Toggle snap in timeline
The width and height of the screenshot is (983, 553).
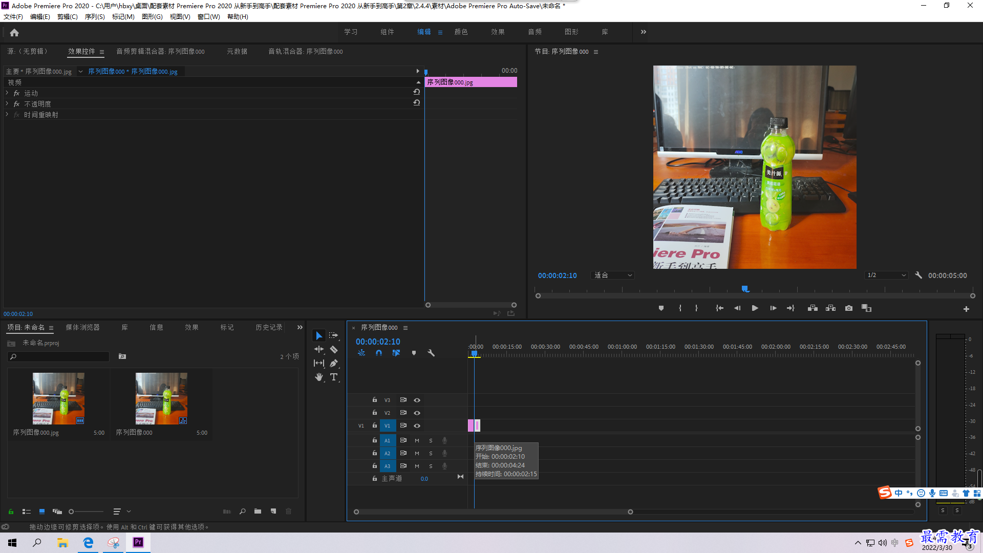pyautogui.click(x=379, y=353)
